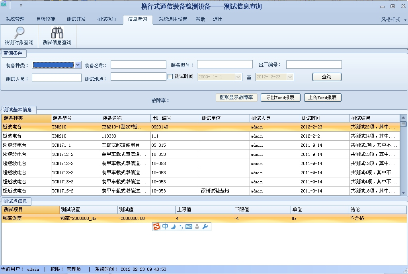
Task: Click the 装备名称 input field
Action: coord(138,65)
